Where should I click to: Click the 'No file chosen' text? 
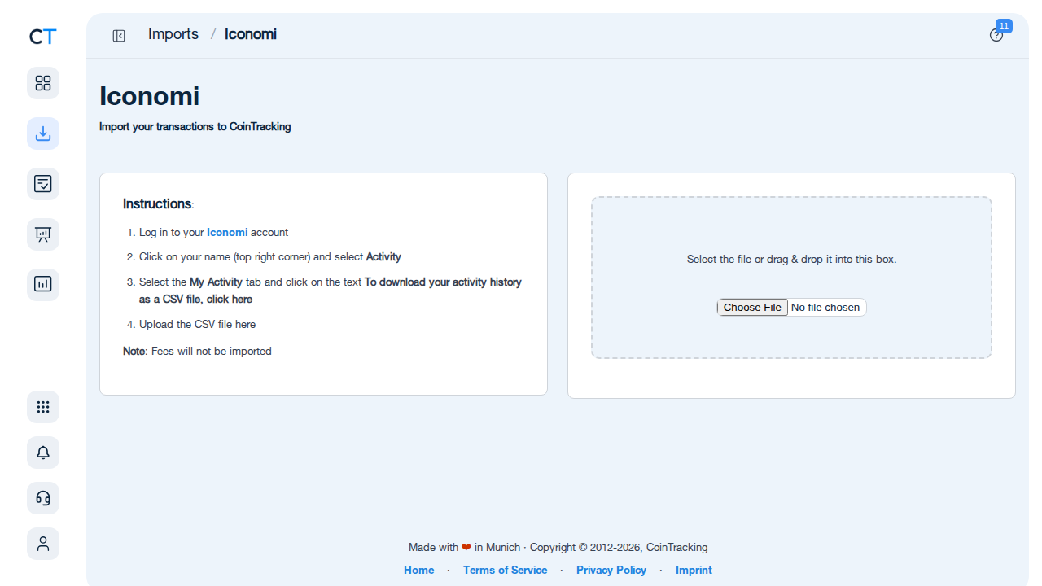tap(825, 307)
